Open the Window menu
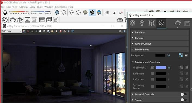The image size is (192, 103). tap(49, 7)
